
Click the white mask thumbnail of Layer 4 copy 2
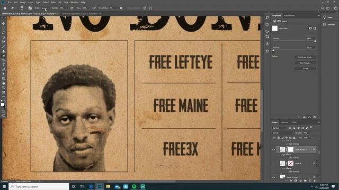point(291,149)
